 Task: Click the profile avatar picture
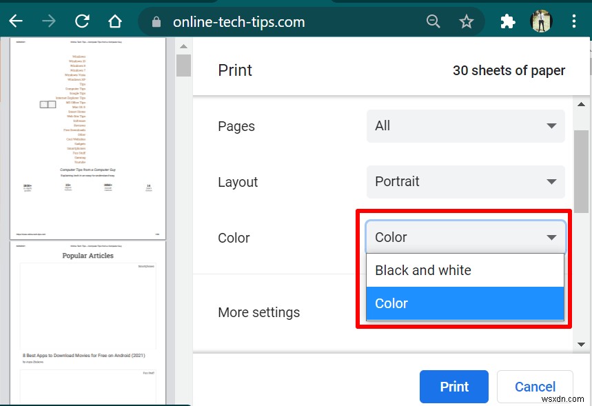(x=541, y=21)
